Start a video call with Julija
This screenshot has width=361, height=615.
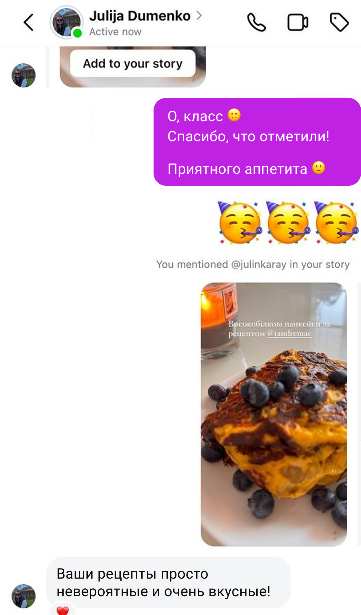(x=298, y=23)
